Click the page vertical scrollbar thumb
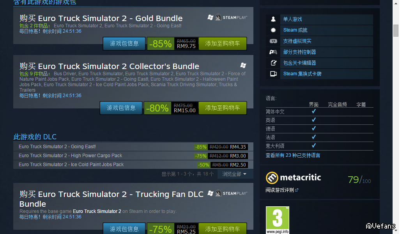 click(x=396, y=31)
